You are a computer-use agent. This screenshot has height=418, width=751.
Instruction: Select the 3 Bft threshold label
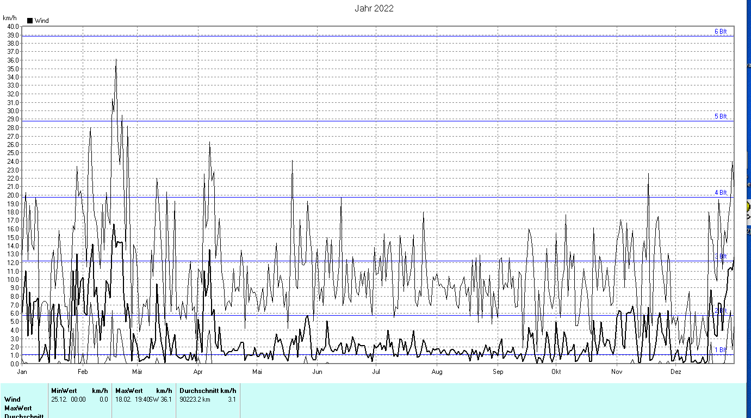click(x=721, y=256)
